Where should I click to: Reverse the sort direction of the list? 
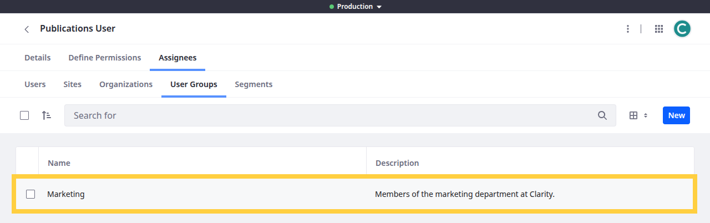coord(47,115)
